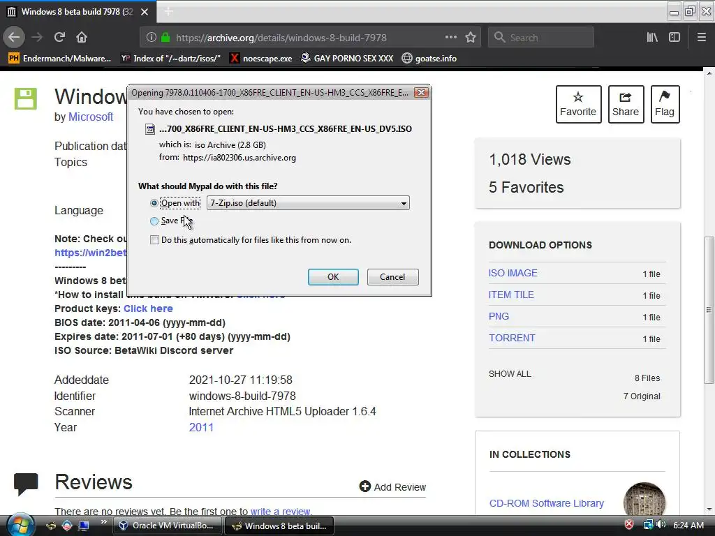Click SHOW ALL download files

510,374
